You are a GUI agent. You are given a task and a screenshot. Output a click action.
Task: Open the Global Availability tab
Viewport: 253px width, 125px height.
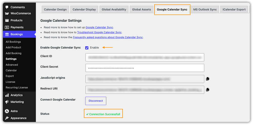(x=114, y=10)
